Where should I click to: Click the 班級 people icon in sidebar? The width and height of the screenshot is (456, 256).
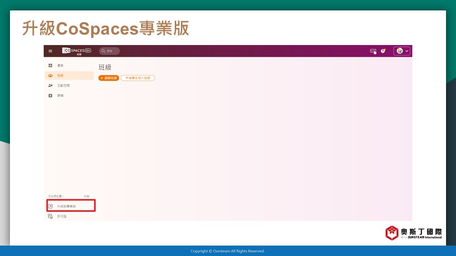[50, 75]
